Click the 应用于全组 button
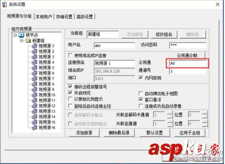This screenshot has height=164, width=225. tap(190, 133)
